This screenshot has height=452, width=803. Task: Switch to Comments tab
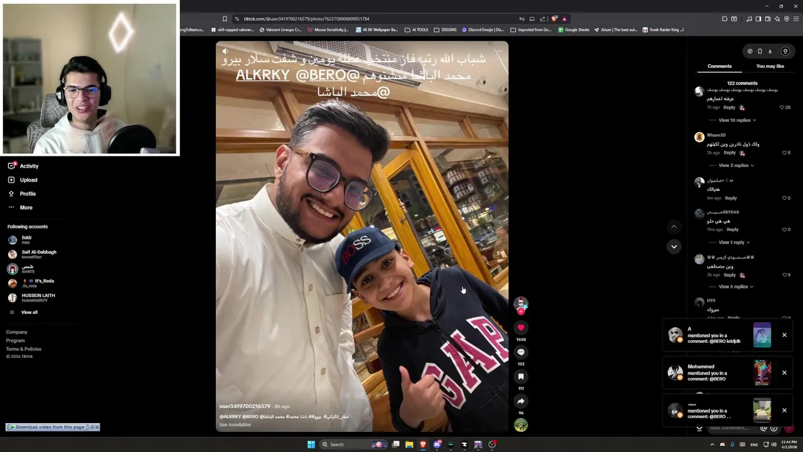pyautogui.click(x=720, y=66)
